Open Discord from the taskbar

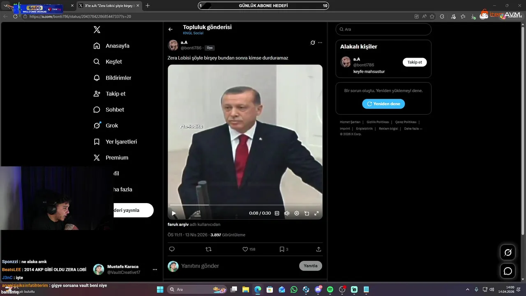pyautogui.click(x=318, y=289)
